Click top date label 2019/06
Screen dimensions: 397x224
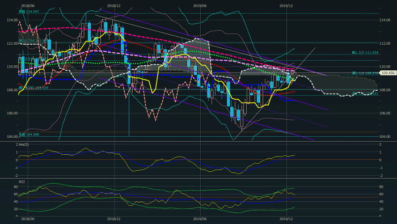pyautogui.click(x=200, y=6)
